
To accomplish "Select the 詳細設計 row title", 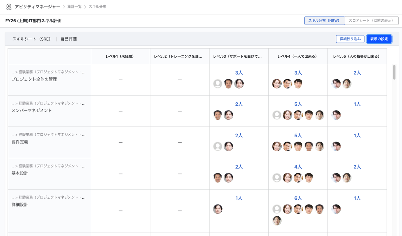I will [x=20, y=205].
